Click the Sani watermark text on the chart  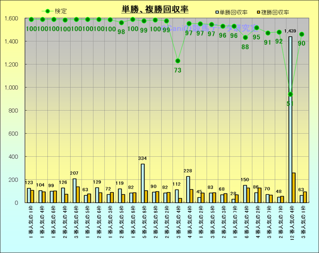click(x=204, y=29)
